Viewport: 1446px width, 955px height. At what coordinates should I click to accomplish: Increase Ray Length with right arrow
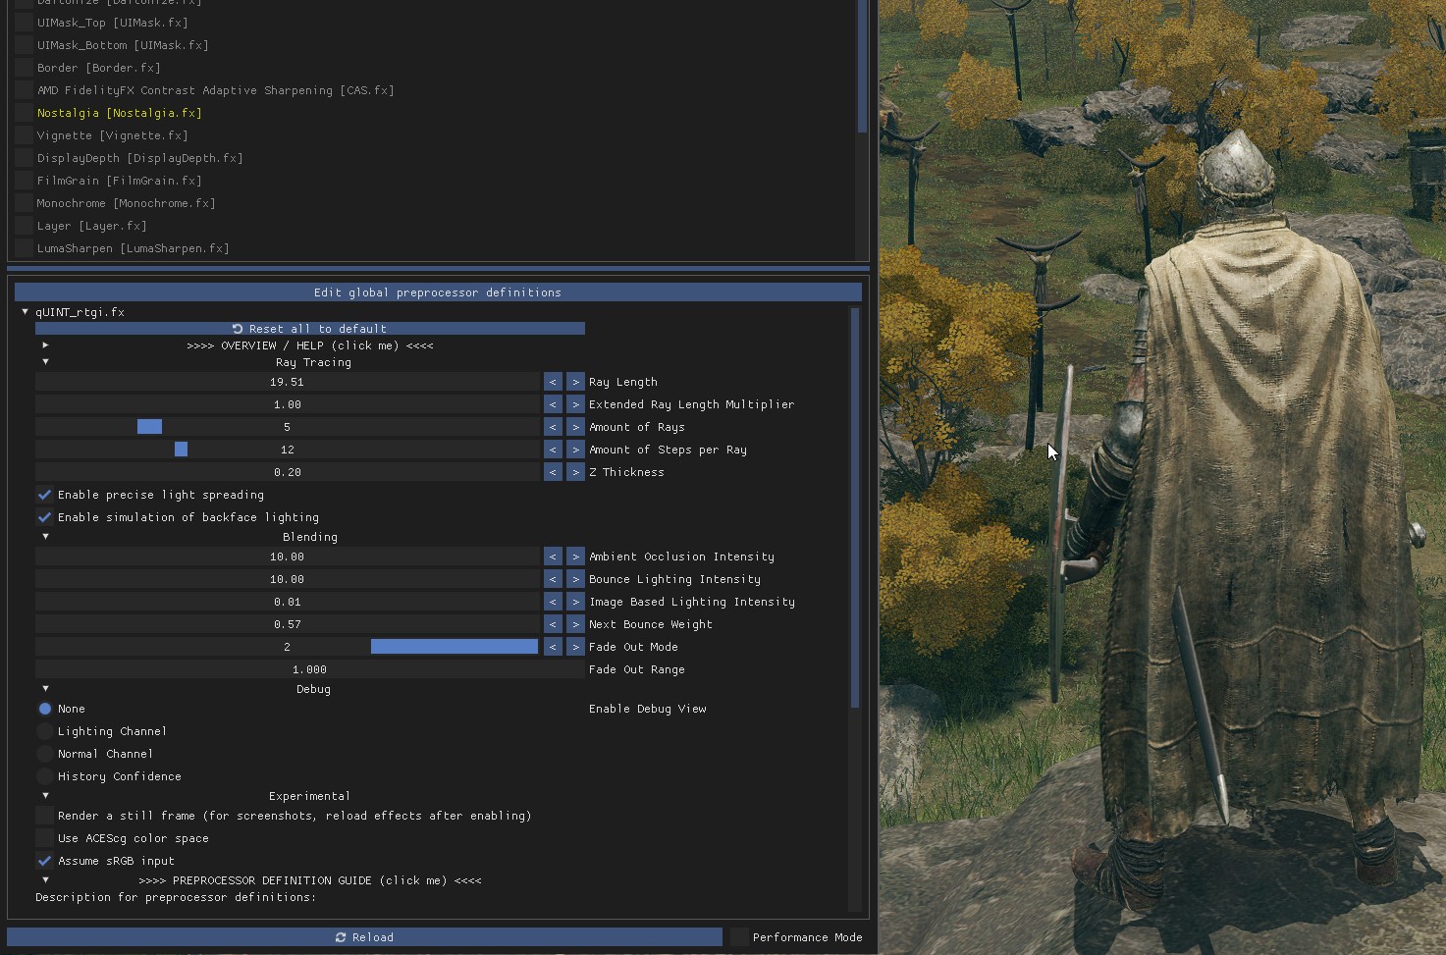575,382
